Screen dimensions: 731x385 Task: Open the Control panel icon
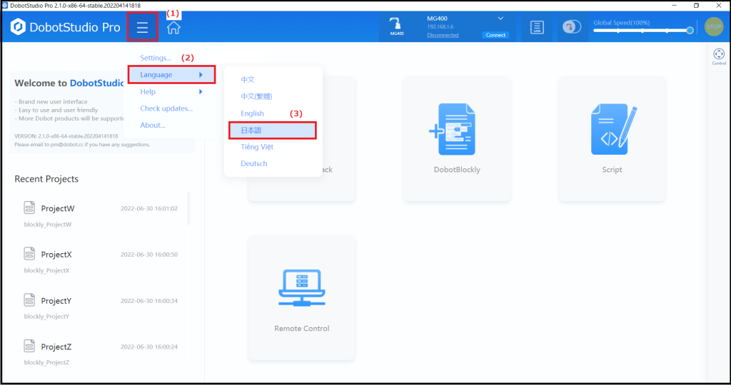(x=719, y=56)
